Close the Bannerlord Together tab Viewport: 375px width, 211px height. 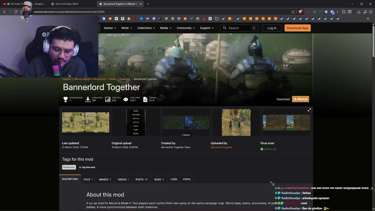141,4
